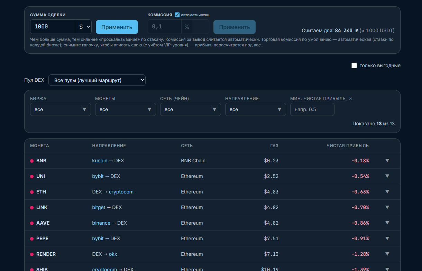
Task: Open the bybit link in PEPE row
Action: click(98, 238)
